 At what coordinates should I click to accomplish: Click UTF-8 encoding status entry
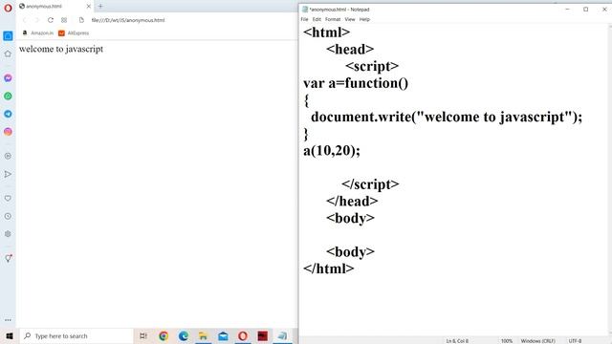tap(575, 341)
